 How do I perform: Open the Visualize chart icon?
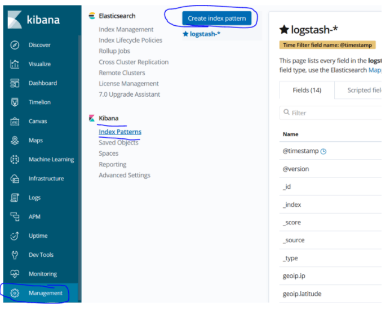click(15, 64)
